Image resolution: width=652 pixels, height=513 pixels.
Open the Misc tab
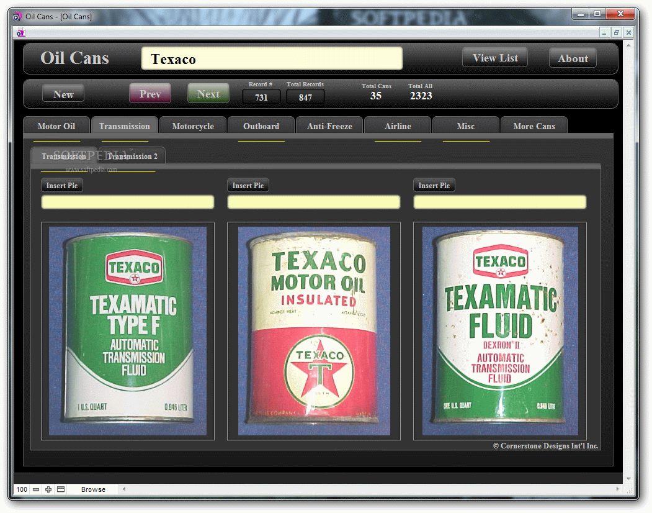pyautogui.click(x=466, y=125)
